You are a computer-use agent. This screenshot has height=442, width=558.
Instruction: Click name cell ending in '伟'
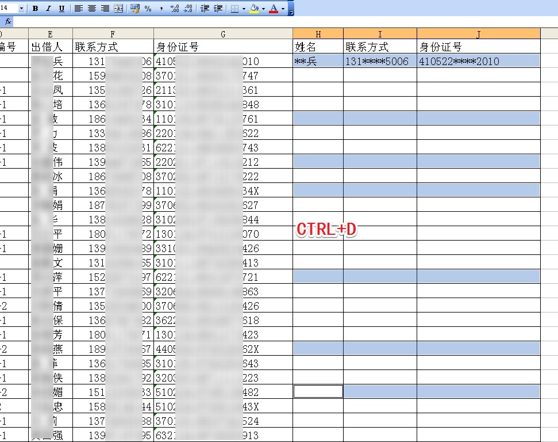(x=50, y=162)
